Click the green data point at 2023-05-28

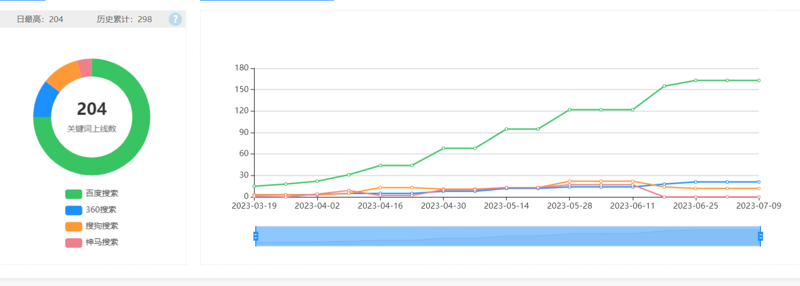(x=569, y=110)
